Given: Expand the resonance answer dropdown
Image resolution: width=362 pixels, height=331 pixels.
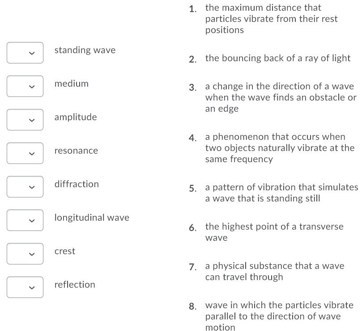Looking at the screenshot, I should click(25, 153).
